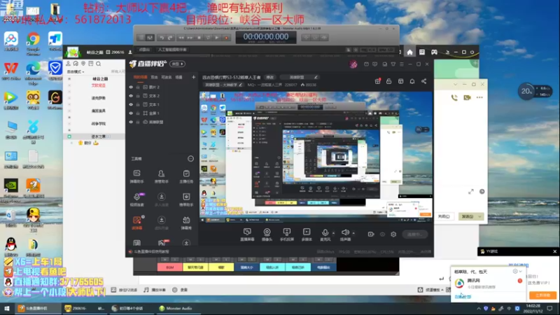This screenshot has height=315, width=560.
Task: Click game controller icon in YY title bar
Action: point(434,52)
